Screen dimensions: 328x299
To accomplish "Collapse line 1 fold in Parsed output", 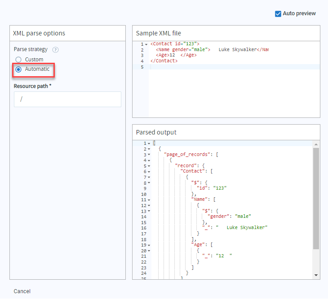I will point(149,143).
